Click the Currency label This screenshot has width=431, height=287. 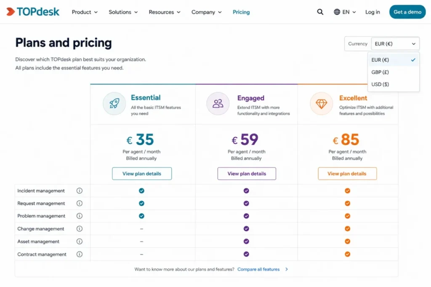tap(358, 44)
